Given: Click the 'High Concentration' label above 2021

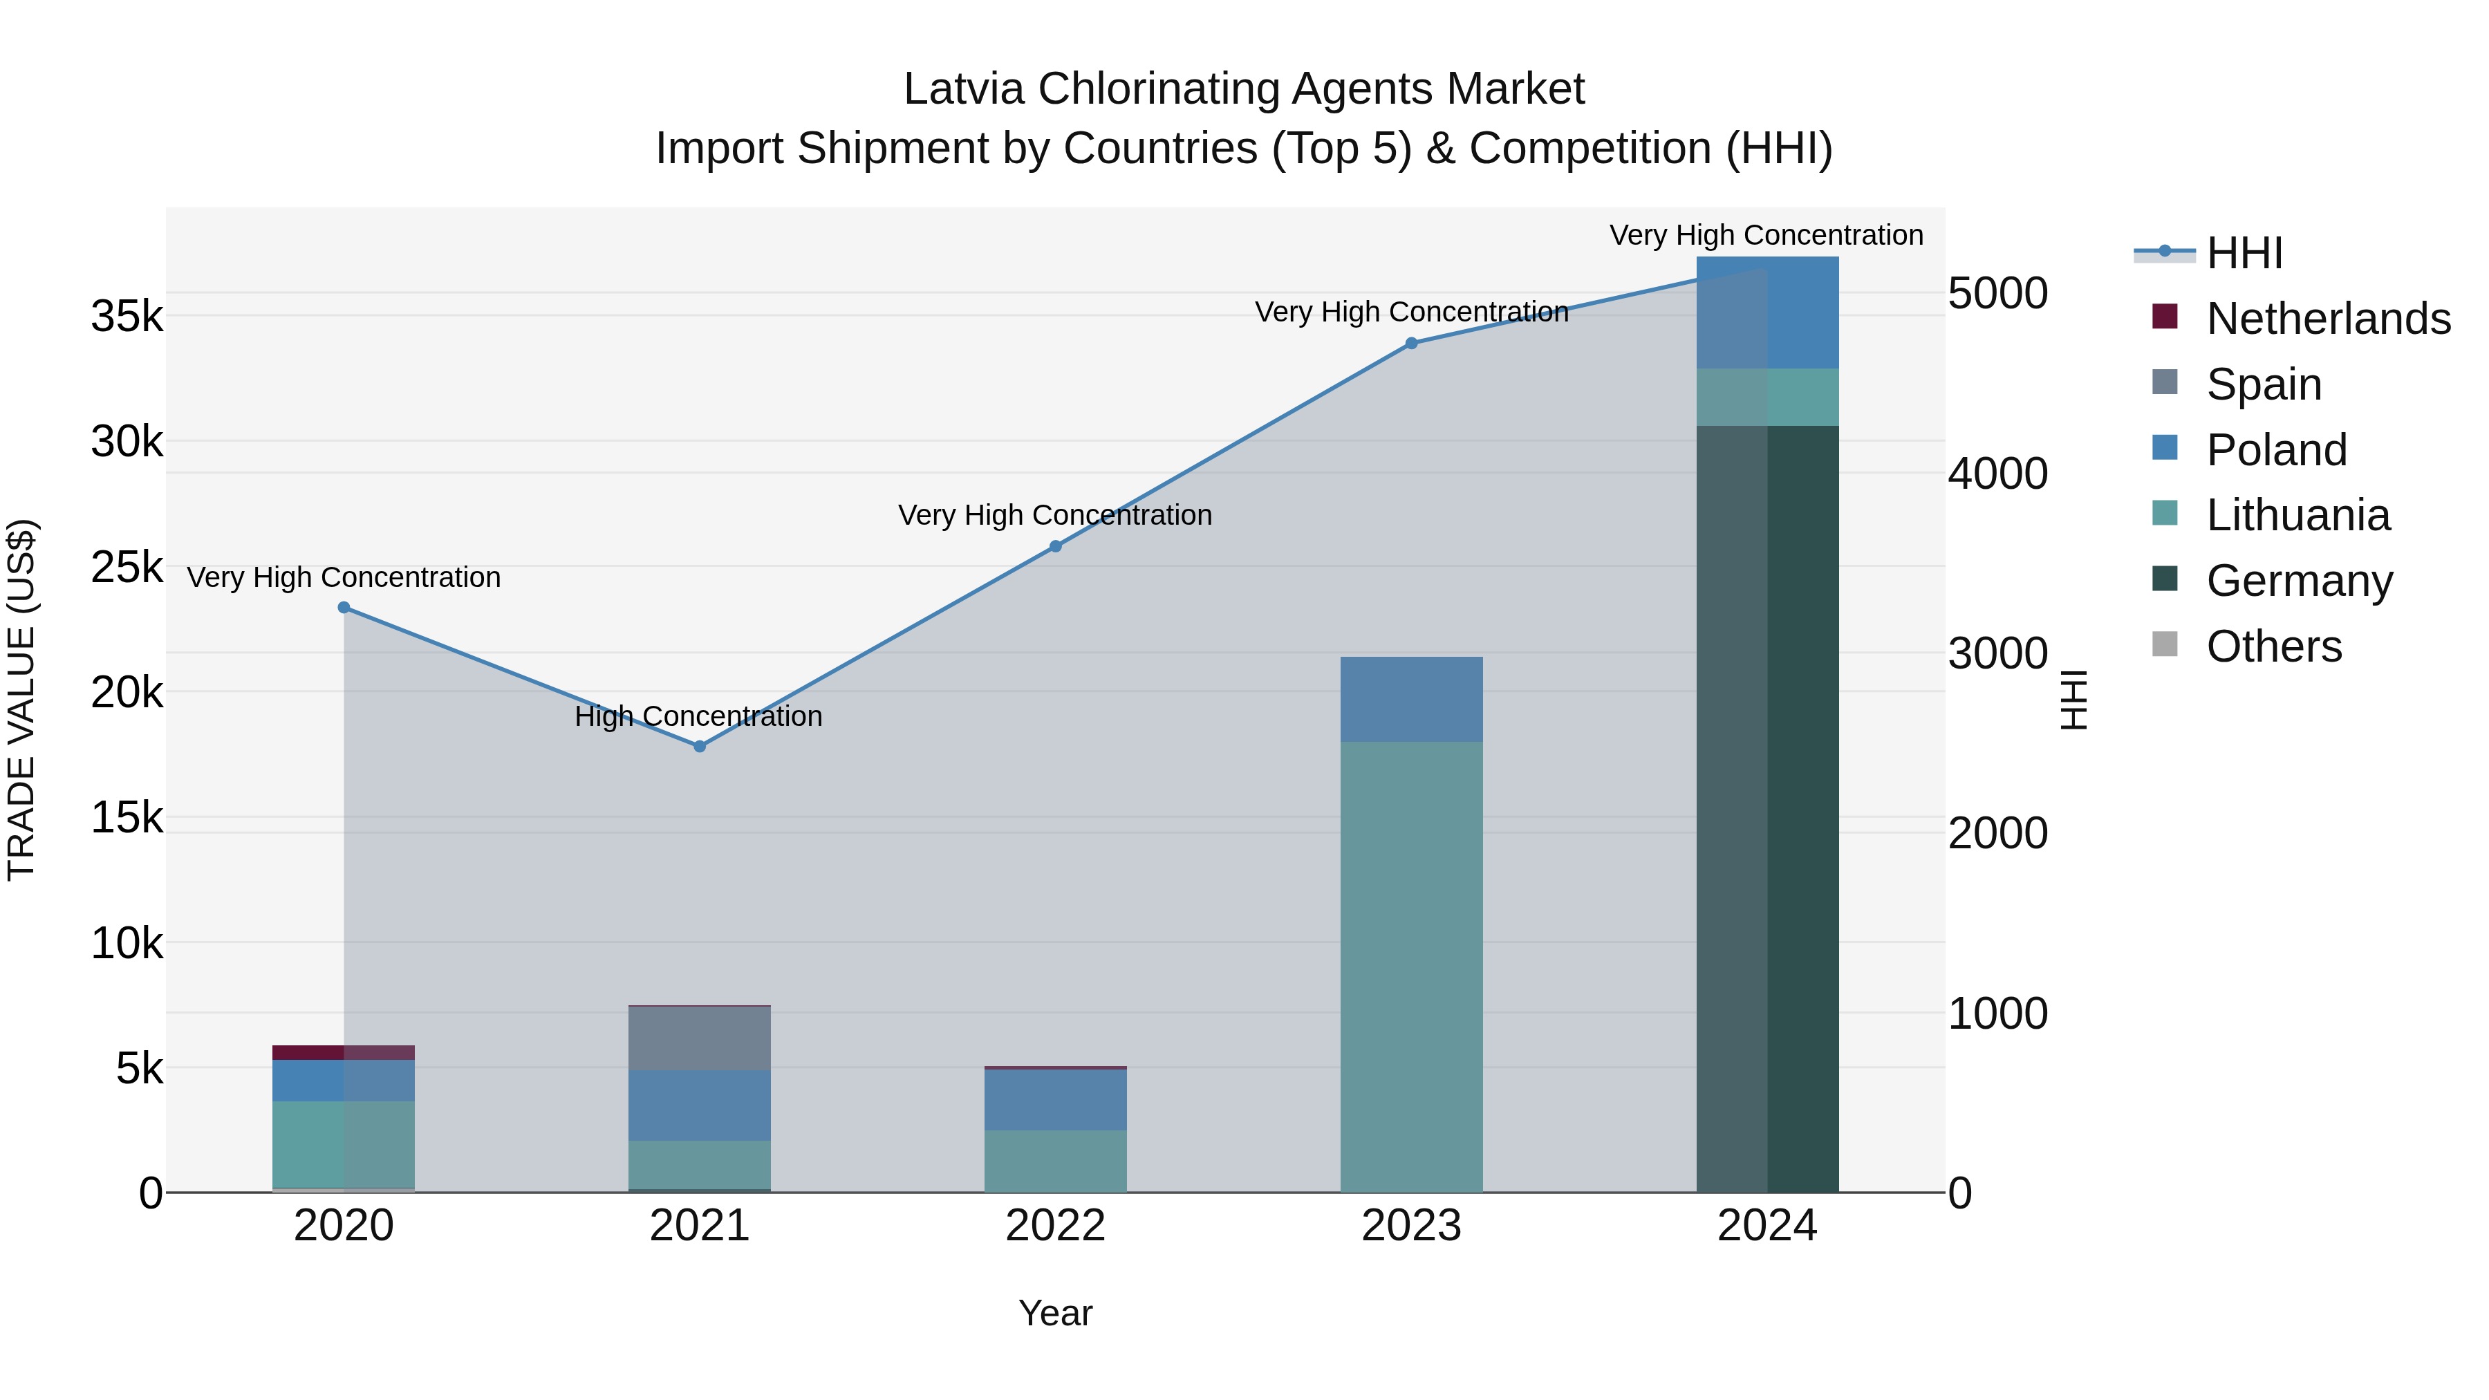Looking at the screenshot, I should [698, 717].
